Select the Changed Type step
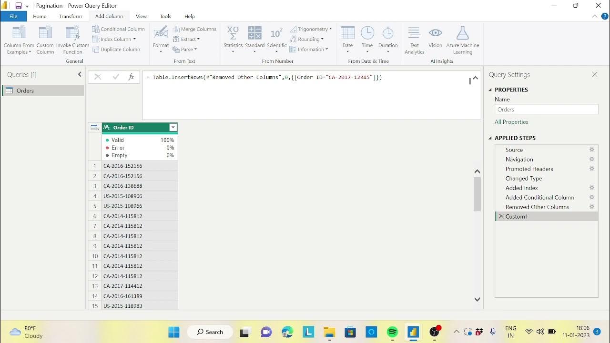Screen dimensions: 610x343 pos(546,178)
